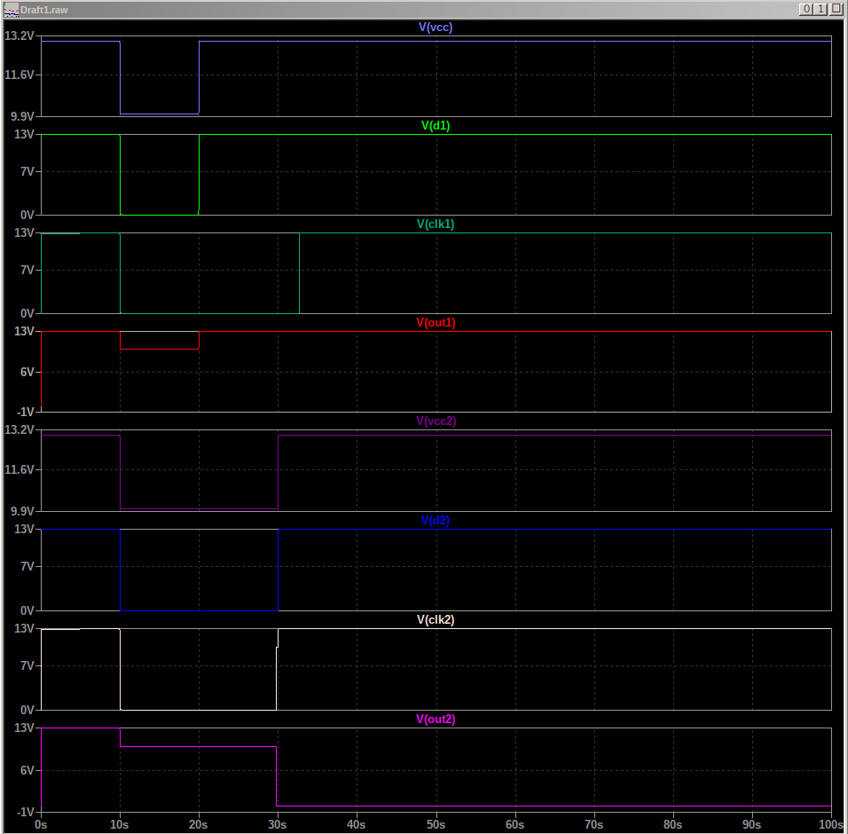
Task: Click the Draft1.raw waveform window icon
Action: click(x=11, y=9)
